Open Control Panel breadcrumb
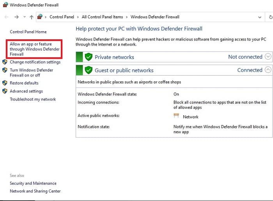 pos(62,17)
